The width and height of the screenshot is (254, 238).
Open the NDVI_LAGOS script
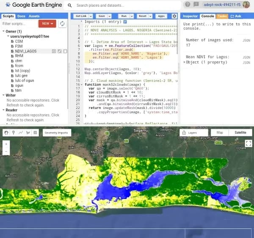(26, 51)
